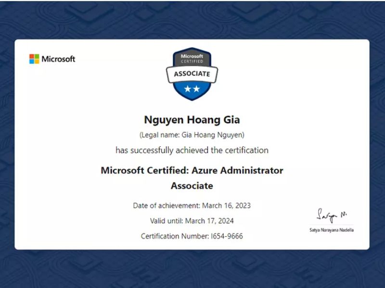Click the 'Microsoft Certified' header on the badge

point(192,59)
